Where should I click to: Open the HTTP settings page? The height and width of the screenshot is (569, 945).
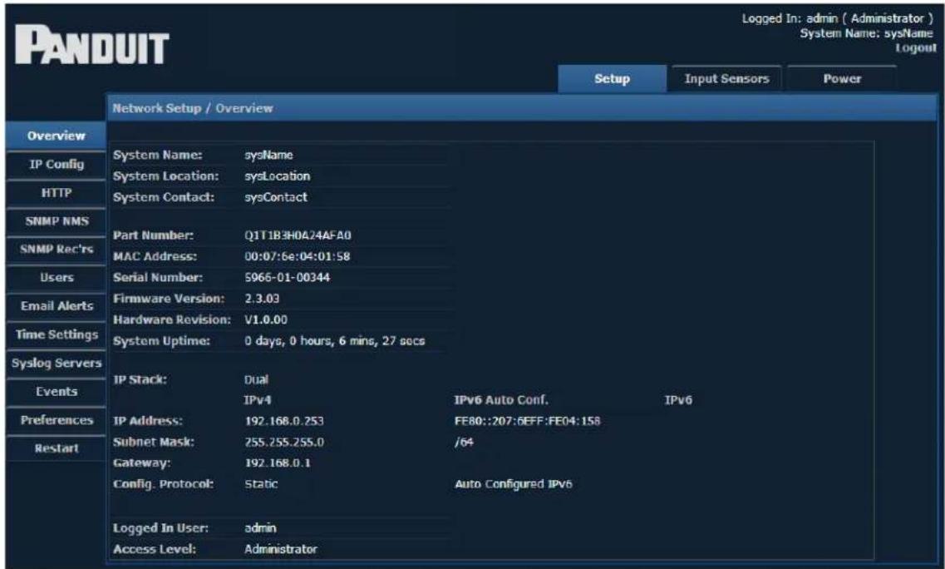pyautogui.click(x=56, y=192)
